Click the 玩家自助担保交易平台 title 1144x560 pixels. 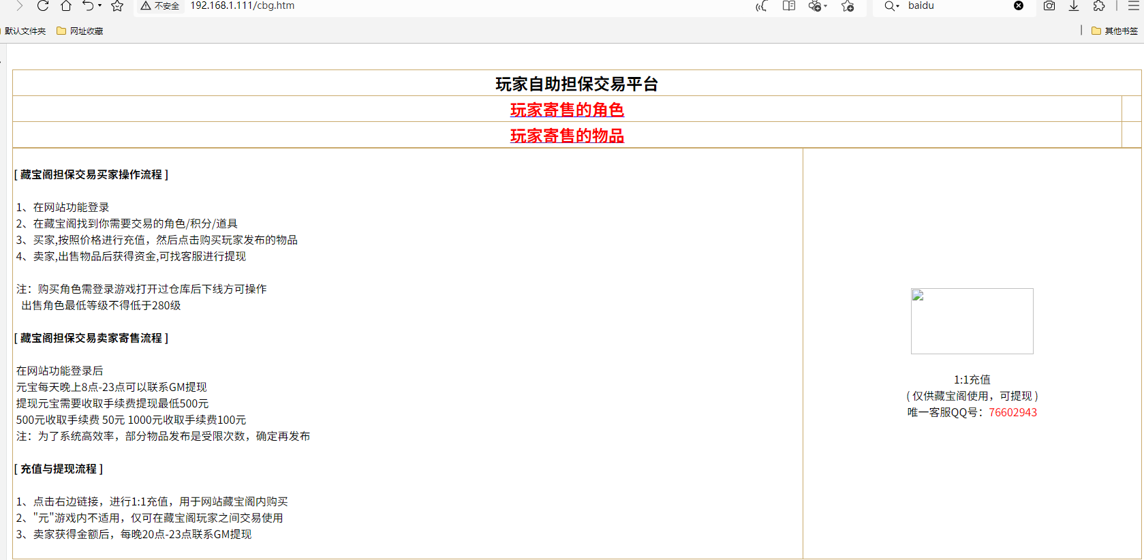point(576,84)
